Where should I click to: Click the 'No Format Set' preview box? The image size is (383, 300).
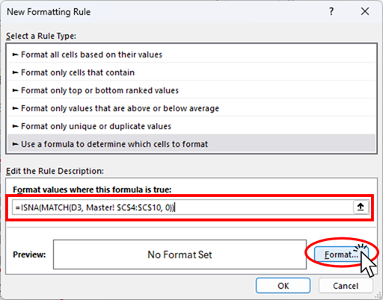(x=180, y=254)
